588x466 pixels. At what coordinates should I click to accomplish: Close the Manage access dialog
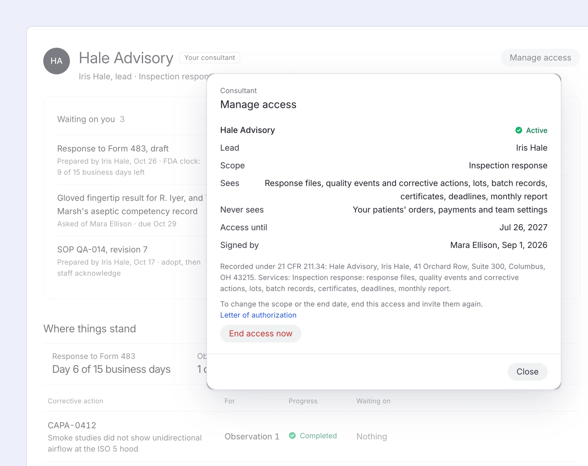coord(527,372)
